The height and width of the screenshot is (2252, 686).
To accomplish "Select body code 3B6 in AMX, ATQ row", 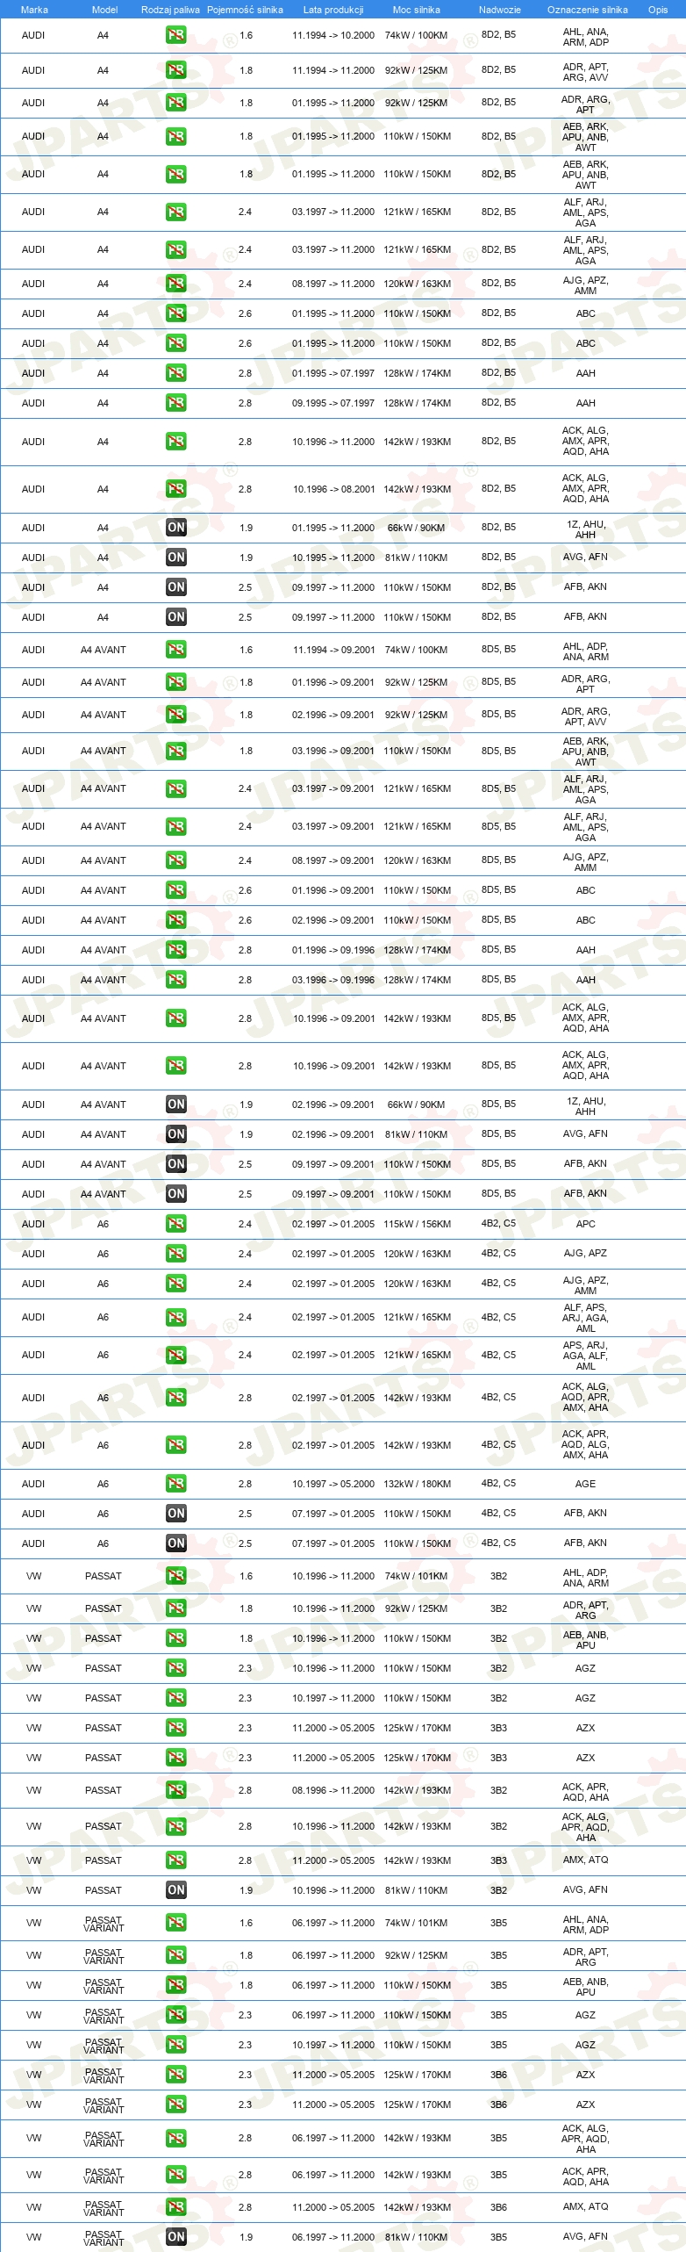I will click(x=498, y=2207).
